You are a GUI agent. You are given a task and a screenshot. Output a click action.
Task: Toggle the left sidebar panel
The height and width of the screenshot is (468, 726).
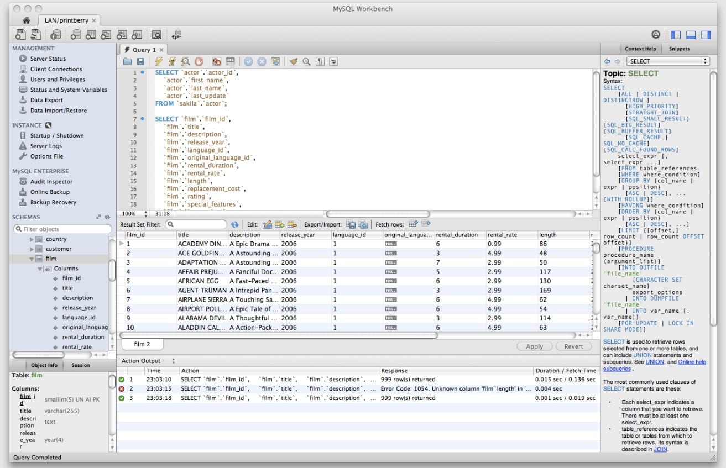[x=676, y=35]
